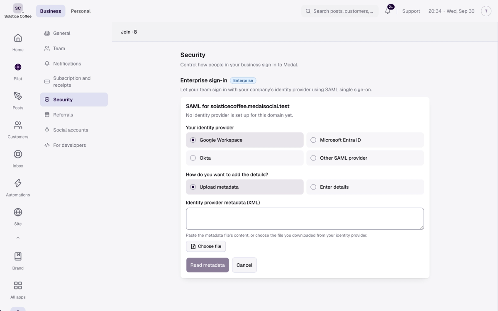This screenshot has width=498, height=311.
Task: Click the Cancel button
Action: click(x=244, y=265)
